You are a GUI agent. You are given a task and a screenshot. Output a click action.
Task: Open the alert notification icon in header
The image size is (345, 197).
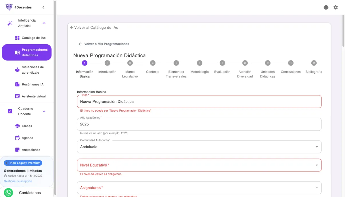(326, 7)
